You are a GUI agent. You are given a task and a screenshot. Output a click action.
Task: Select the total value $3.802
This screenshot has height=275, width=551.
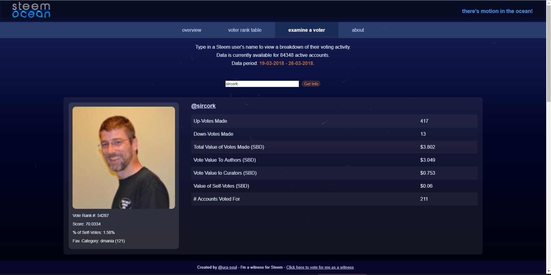pyautogui.click(x=428, y=147)
